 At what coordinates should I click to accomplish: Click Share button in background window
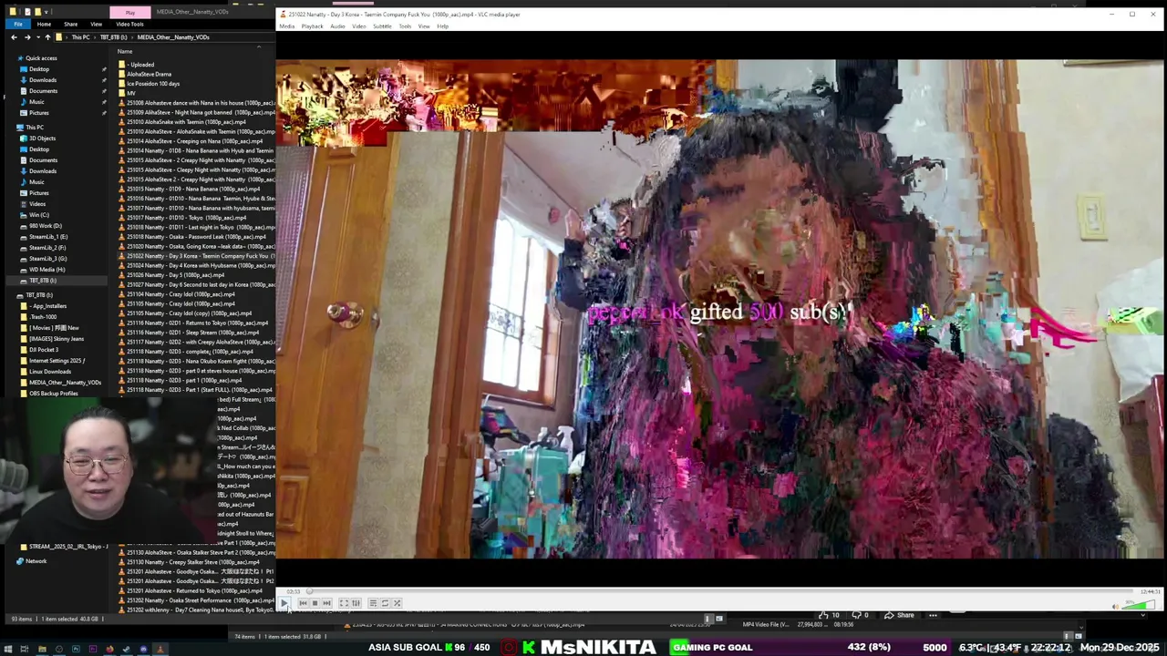pos(899,615)
